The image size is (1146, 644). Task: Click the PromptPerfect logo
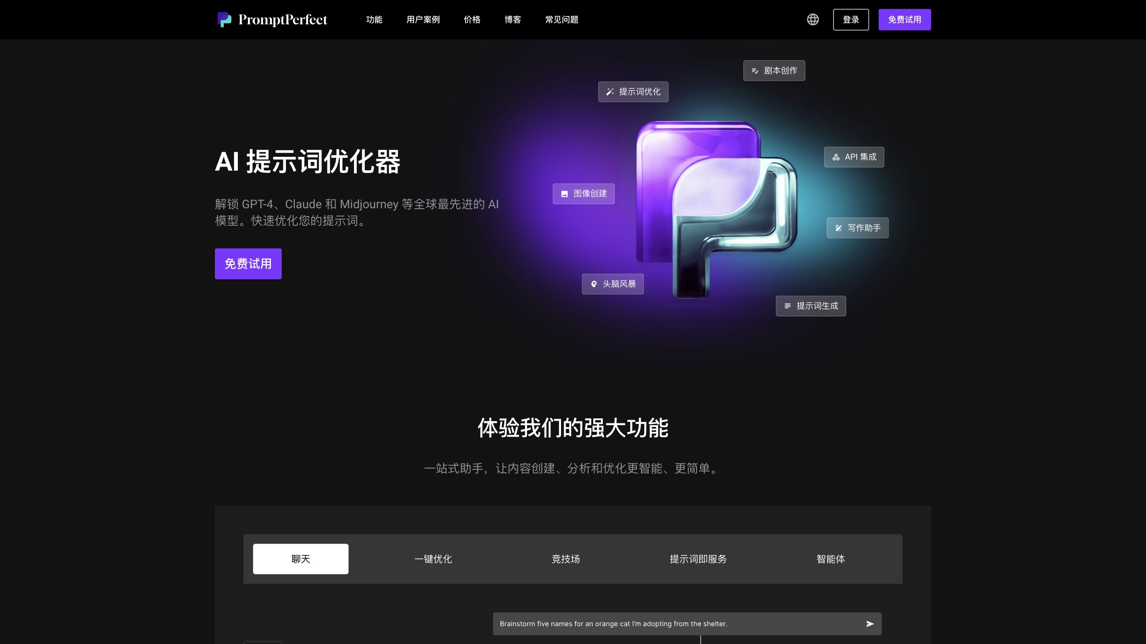click(272, 19)
